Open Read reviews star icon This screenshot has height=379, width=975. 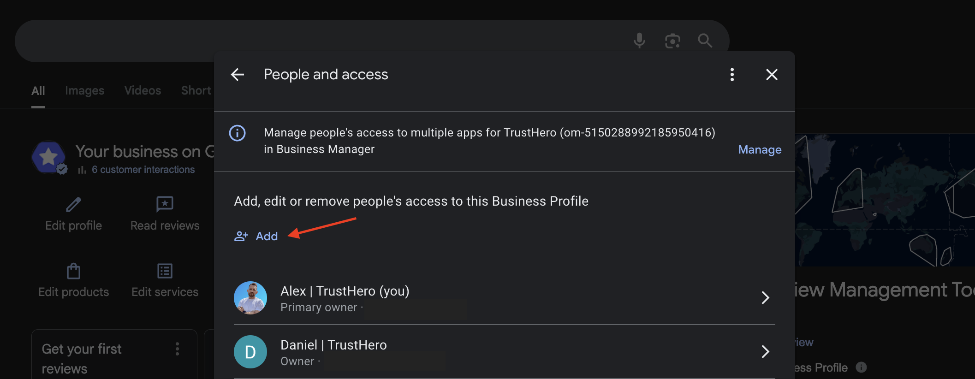165,204
